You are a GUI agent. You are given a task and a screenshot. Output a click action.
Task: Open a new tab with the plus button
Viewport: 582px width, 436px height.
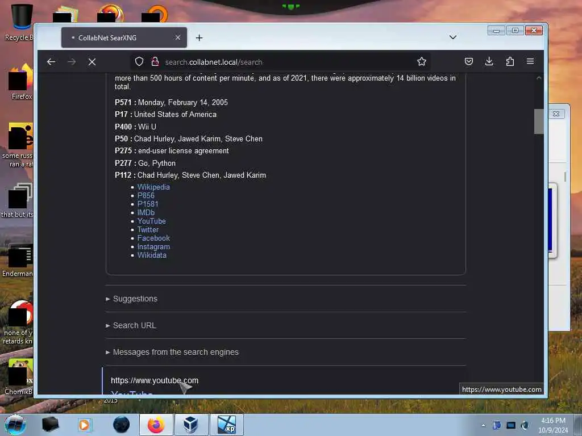pos(199,38)
